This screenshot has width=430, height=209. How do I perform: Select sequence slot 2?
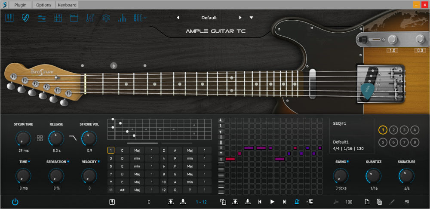pos(393,130)
